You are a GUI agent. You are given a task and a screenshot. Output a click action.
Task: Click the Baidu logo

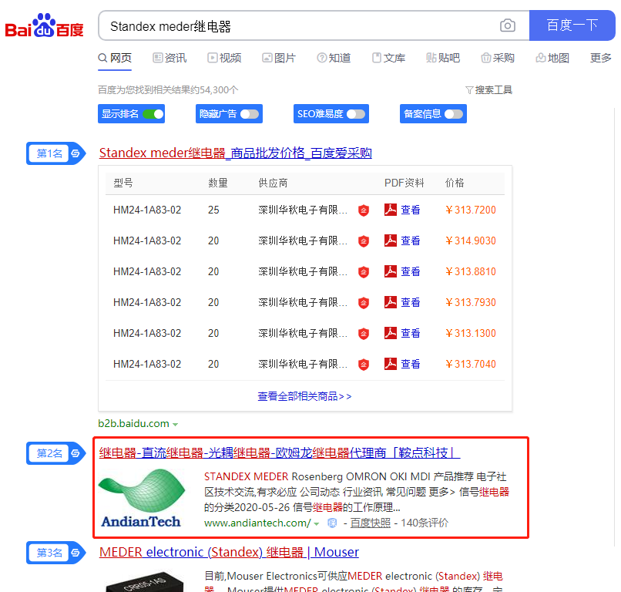point(45,25)
